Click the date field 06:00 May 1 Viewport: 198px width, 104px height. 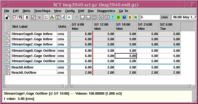point(184,17)
